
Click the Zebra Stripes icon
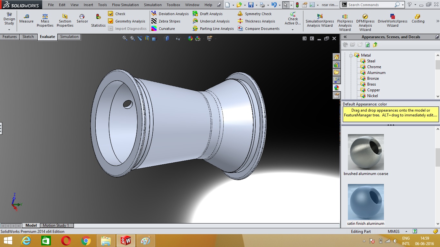(154, 21)
